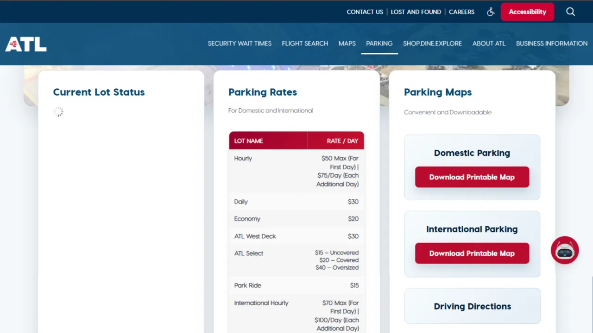The width and height of the screenshot is (593, 333).
Task: Download the International Parking printable map
Action: [x=472, y=253]
